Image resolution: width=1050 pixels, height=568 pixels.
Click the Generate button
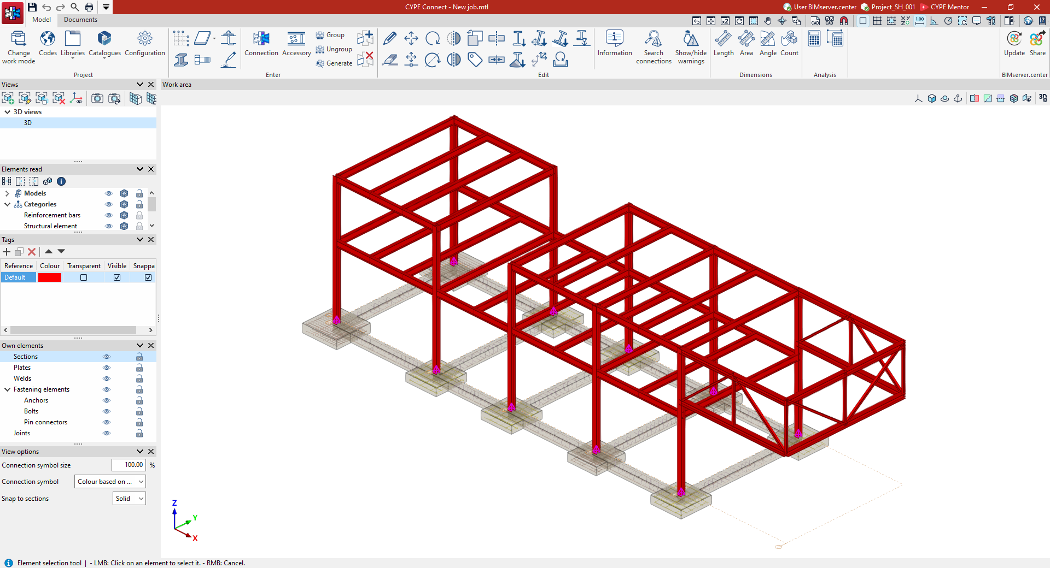[334, 63]
